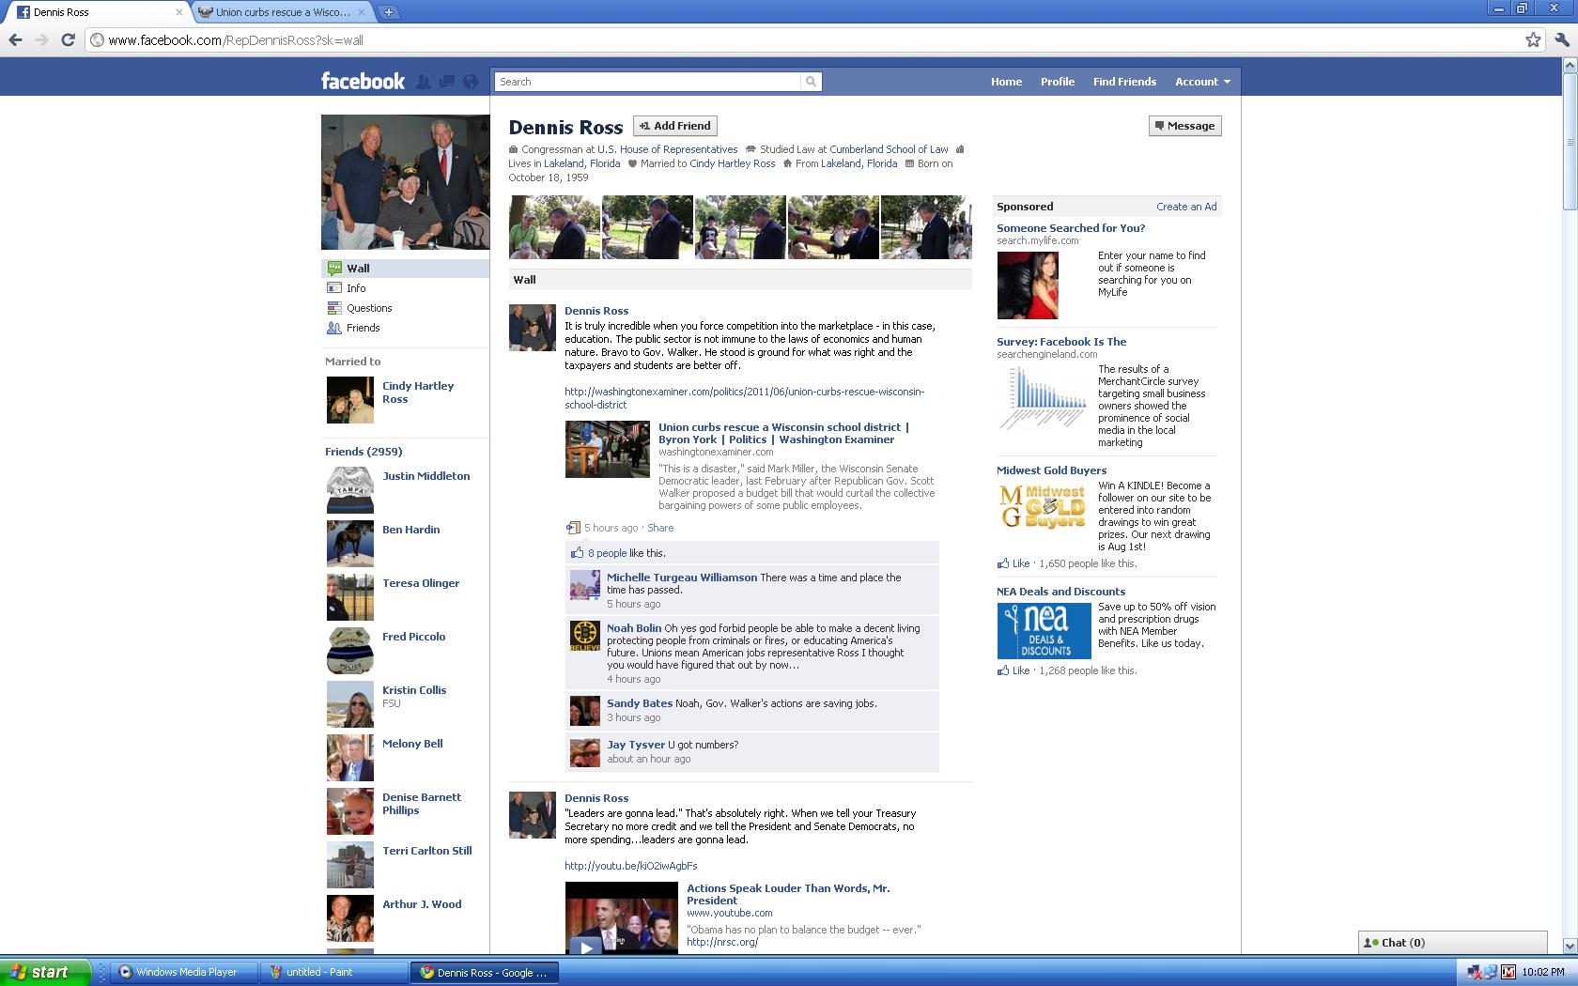This screenshot has width=1578, height=986.
Task: Click Cindy Hartley Ross in Married to
Action: tap(418, 393)
